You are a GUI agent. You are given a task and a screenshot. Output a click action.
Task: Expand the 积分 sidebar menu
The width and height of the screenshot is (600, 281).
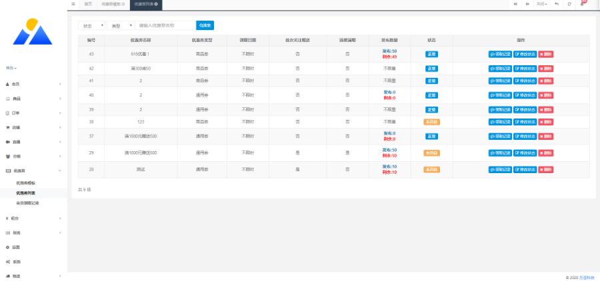tap(32, 218)
